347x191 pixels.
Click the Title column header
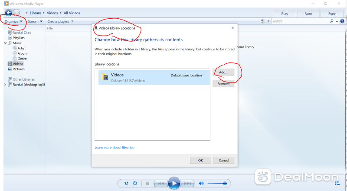point(49,28)
